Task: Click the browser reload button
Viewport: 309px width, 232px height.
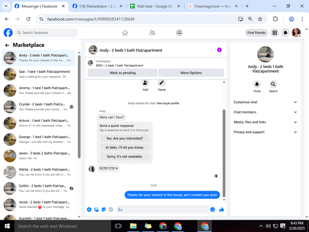Action: (28, 19)
